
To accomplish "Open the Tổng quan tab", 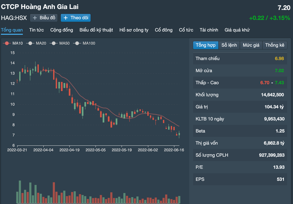I will pyautogui.click(x=12, y=30).
